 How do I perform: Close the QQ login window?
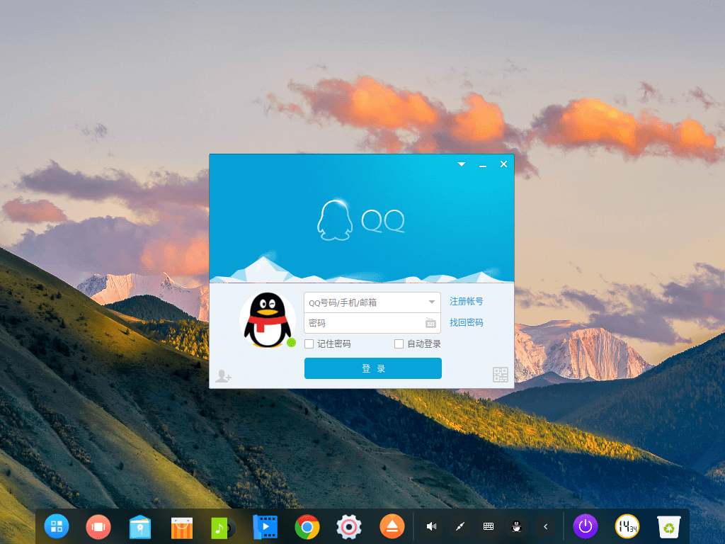click(x=504, y=164)
